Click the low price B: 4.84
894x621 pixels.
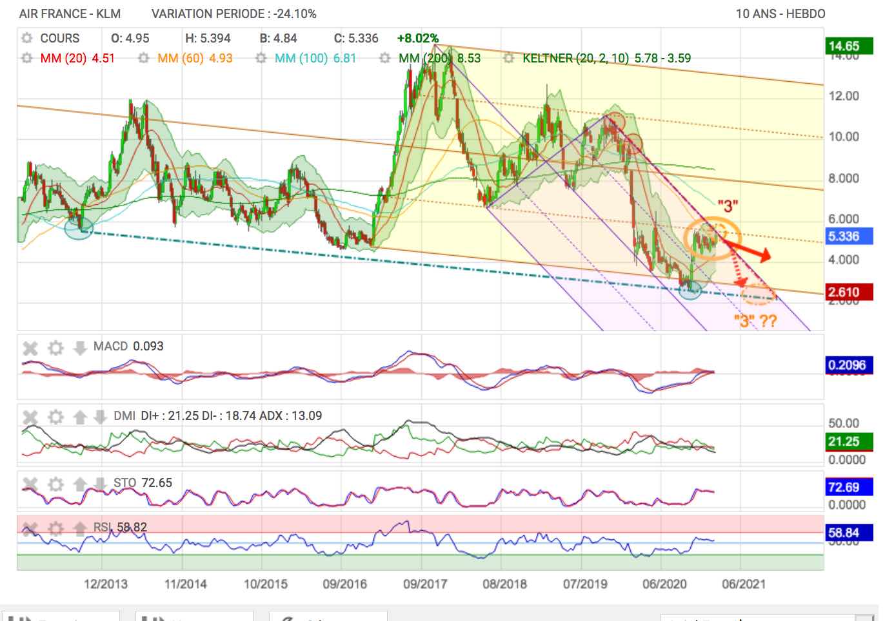pos(278,38)
